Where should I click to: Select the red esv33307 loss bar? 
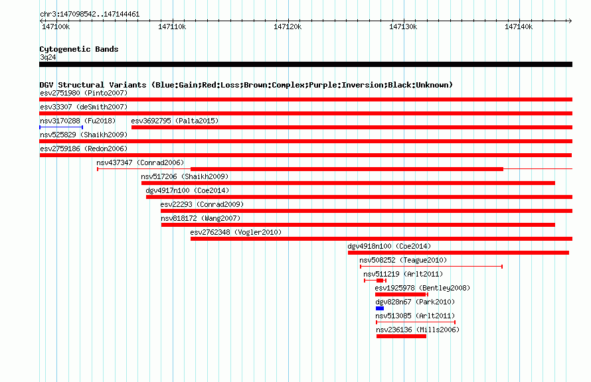(x=305, y=113)
